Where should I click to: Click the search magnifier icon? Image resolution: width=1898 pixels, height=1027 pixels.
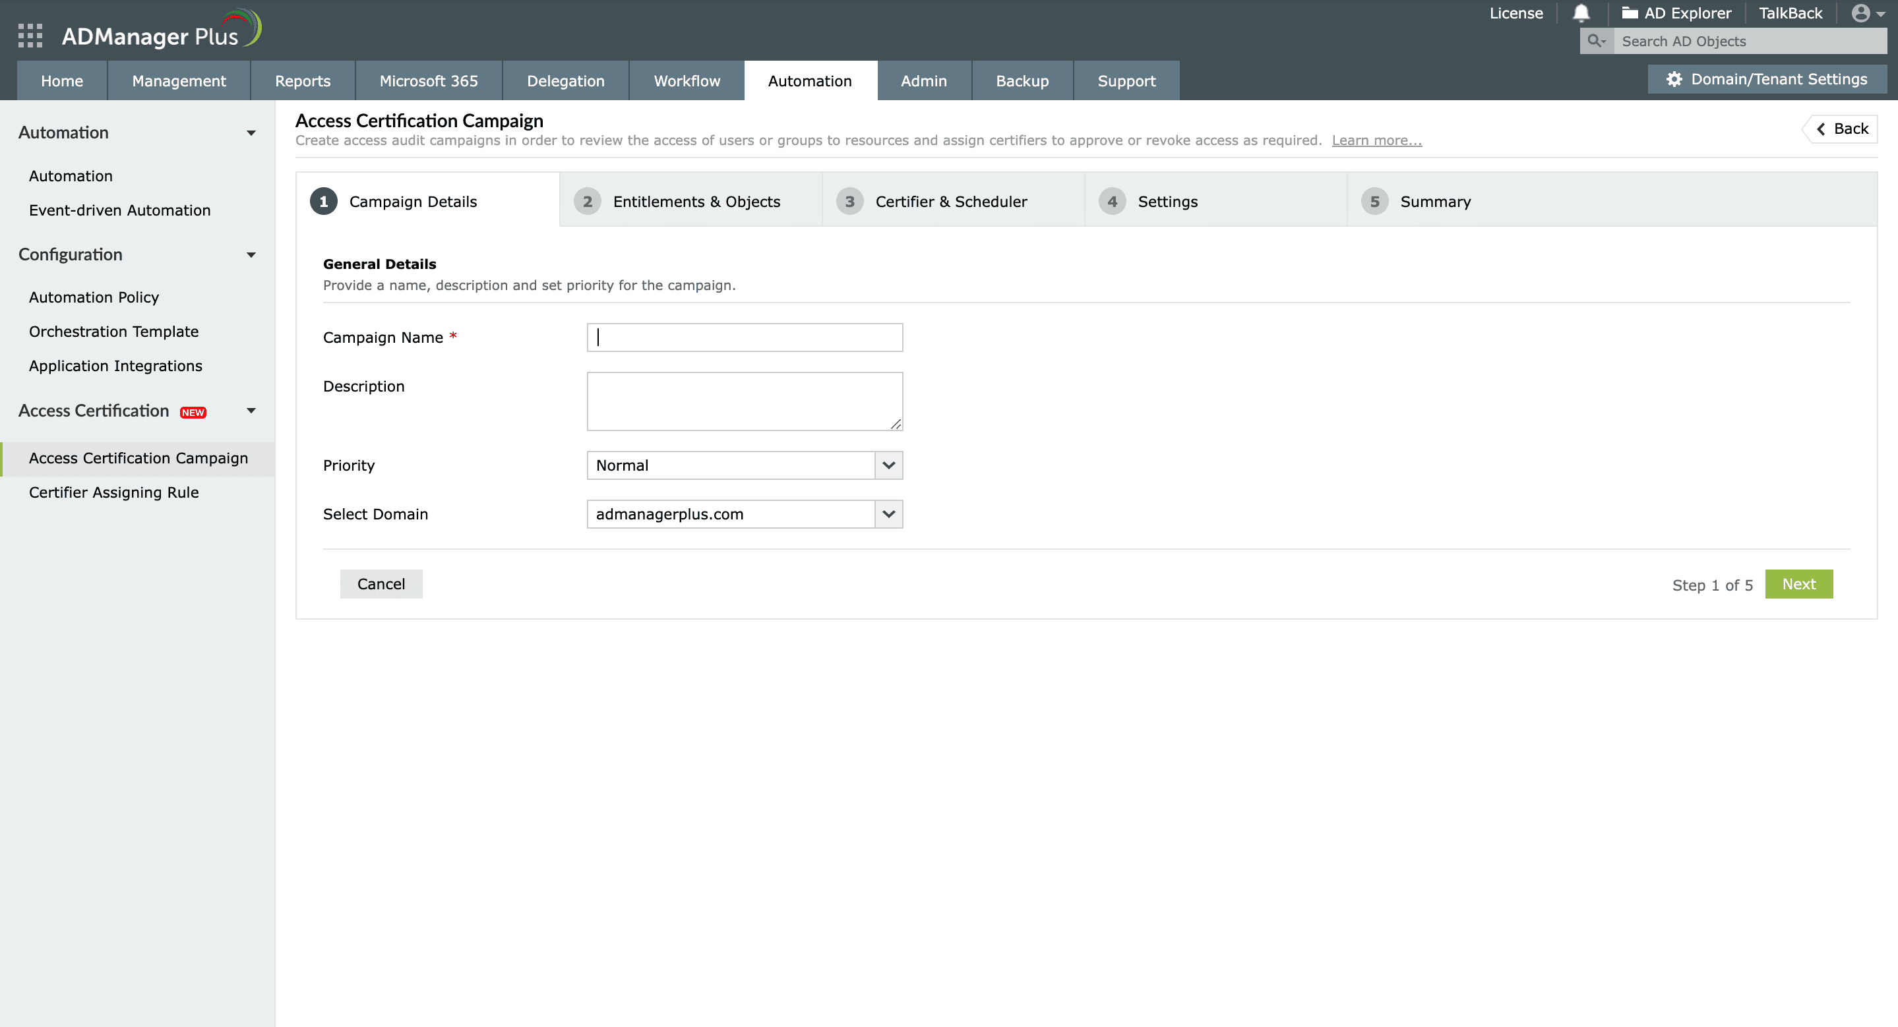click(1596, 42)
